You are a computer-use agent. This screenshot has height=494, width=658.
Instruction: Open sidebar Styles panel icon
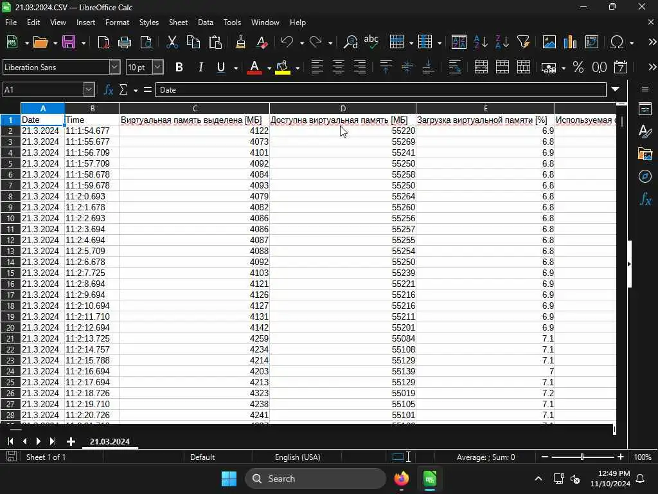[x=645, y=131]
